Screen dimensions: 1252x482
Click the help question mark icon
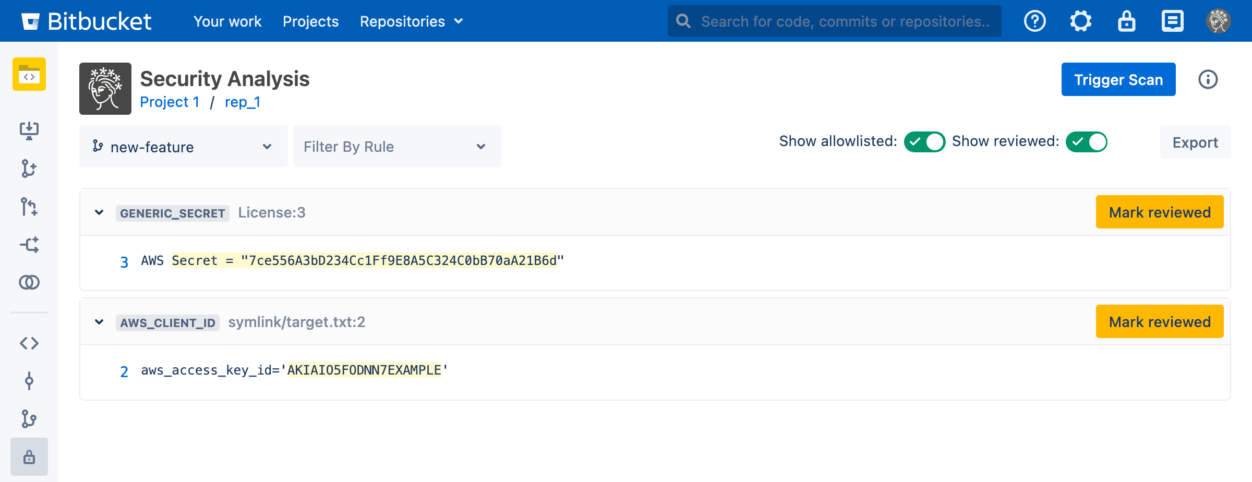[x=1034, y=21]
